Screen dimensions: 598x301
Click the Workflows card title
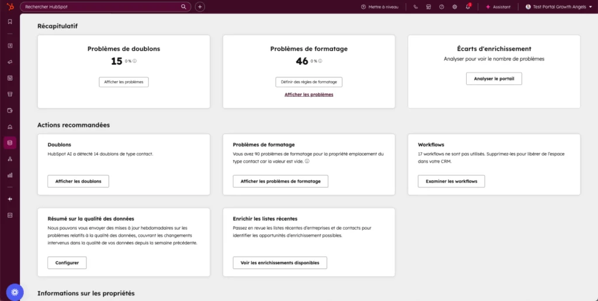tap(431, 145)
